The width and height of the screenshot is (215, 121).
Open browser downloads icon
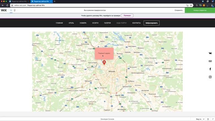click(x=212, y=5)
